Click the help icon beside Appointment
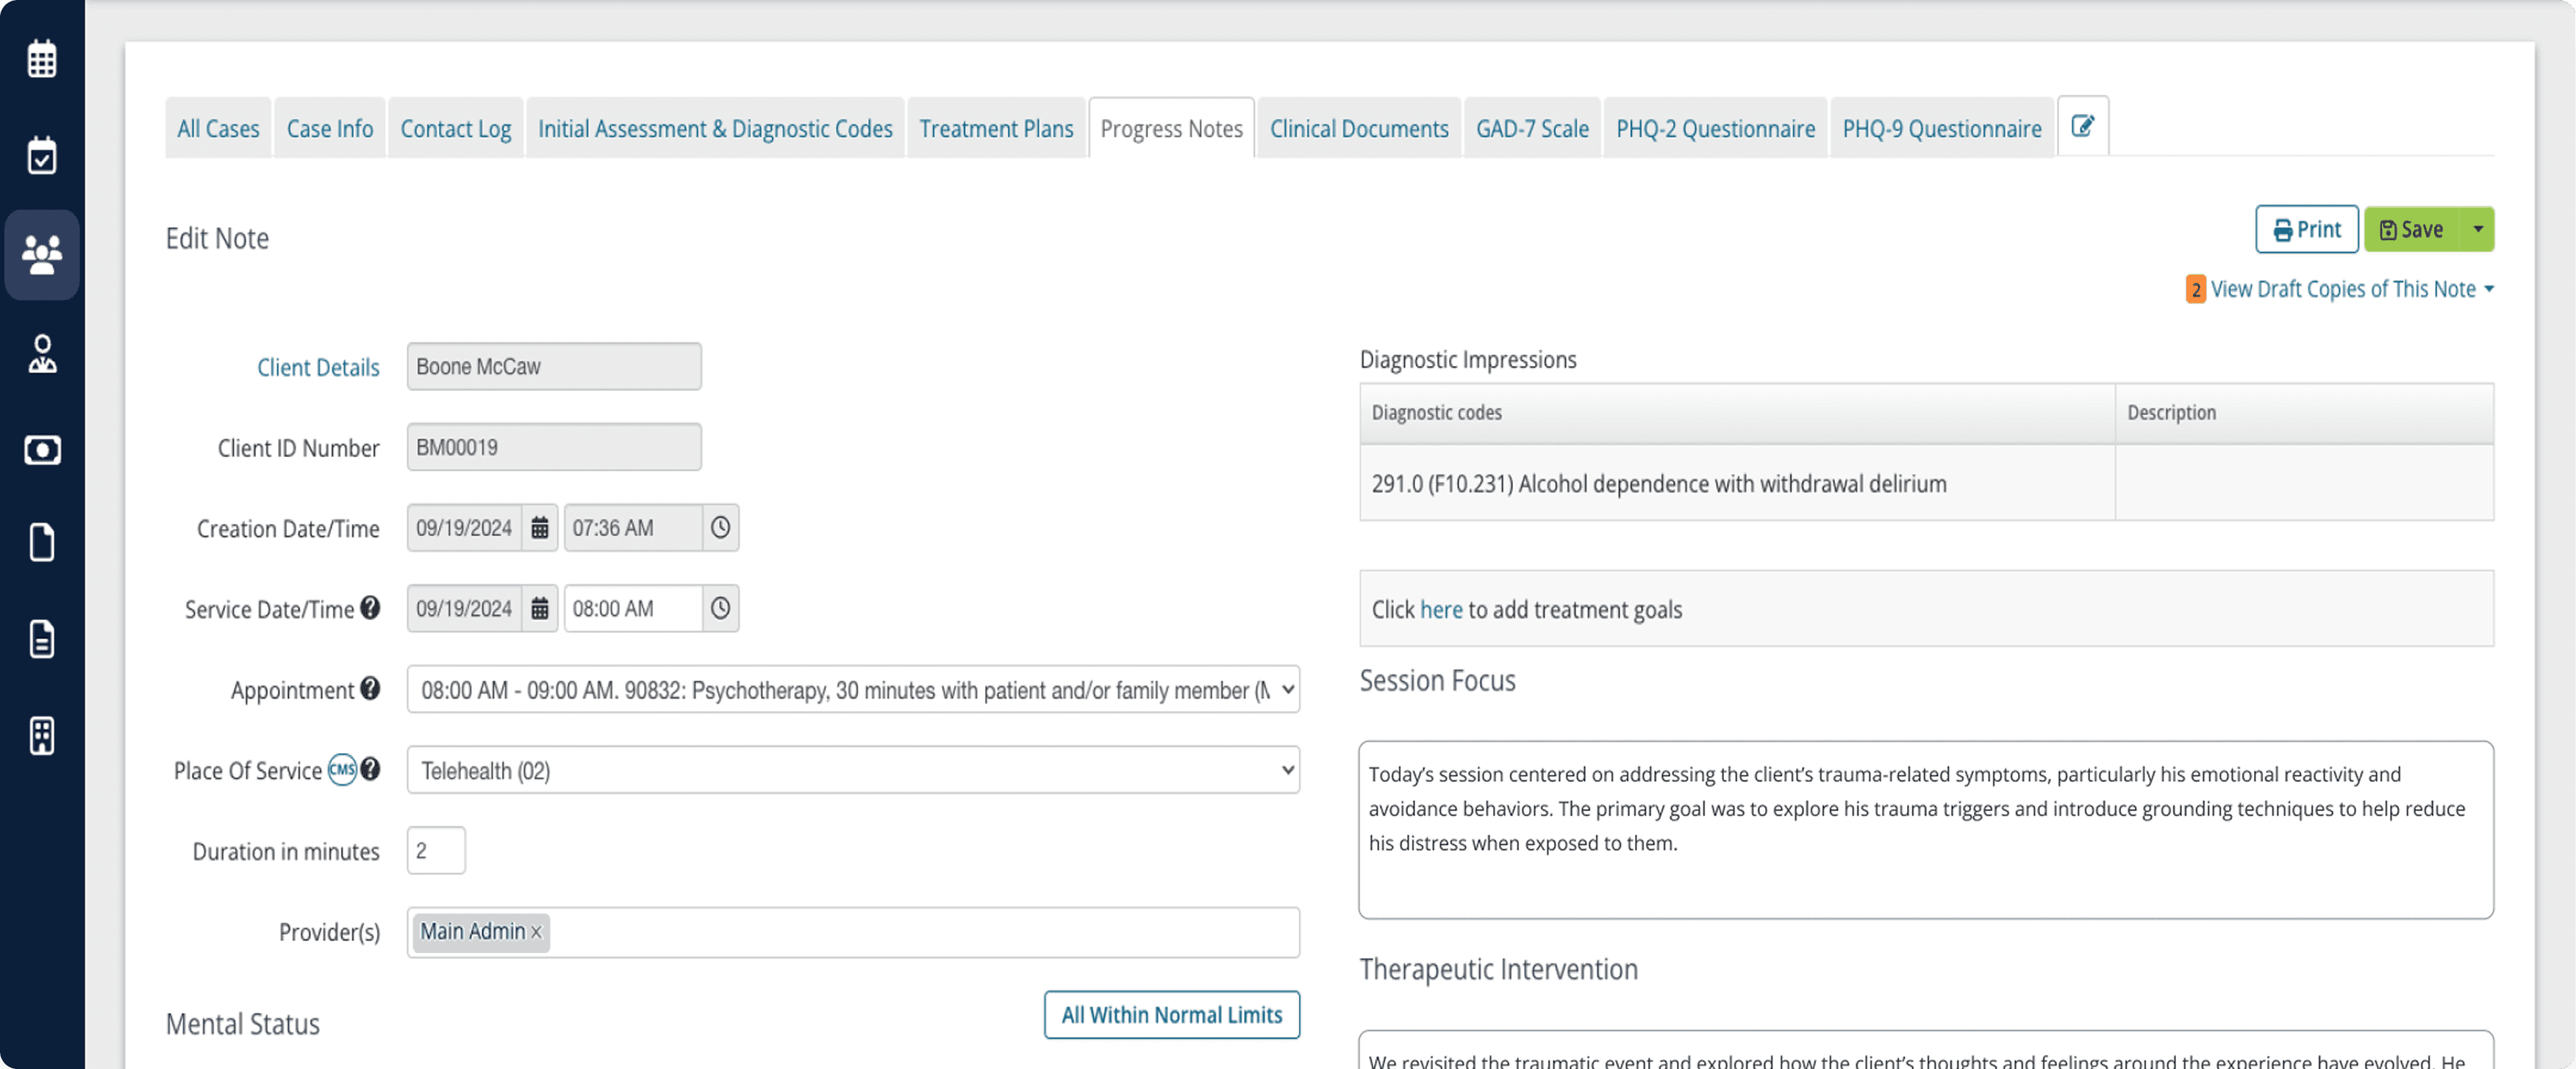The image size is (2576, 1069). click(x=370, y=688)
